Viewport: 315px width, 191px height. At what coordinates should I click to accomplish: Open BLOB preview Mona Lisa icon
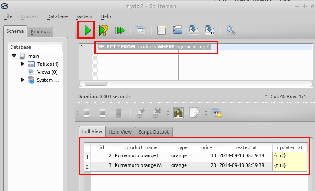click(178, 113)
